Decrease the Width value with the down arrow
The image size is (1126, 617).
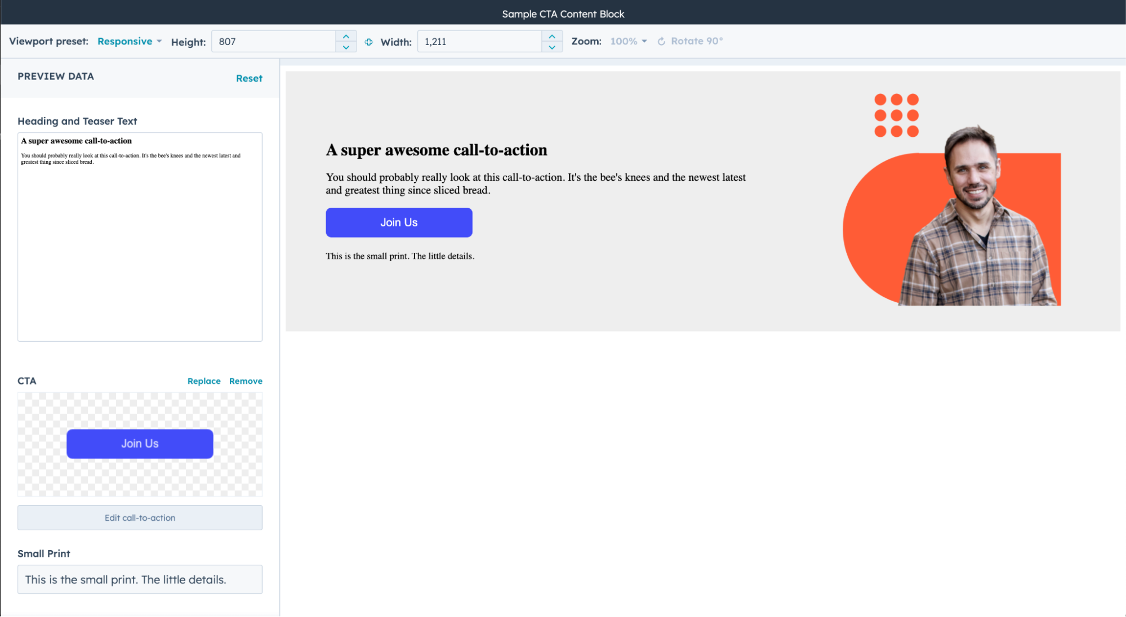552,47
